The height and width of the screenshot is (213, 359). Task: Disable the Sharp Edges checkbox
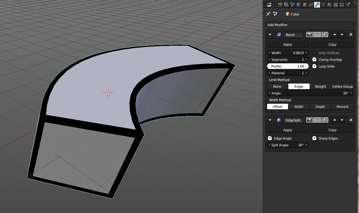(x=314, y=138)
